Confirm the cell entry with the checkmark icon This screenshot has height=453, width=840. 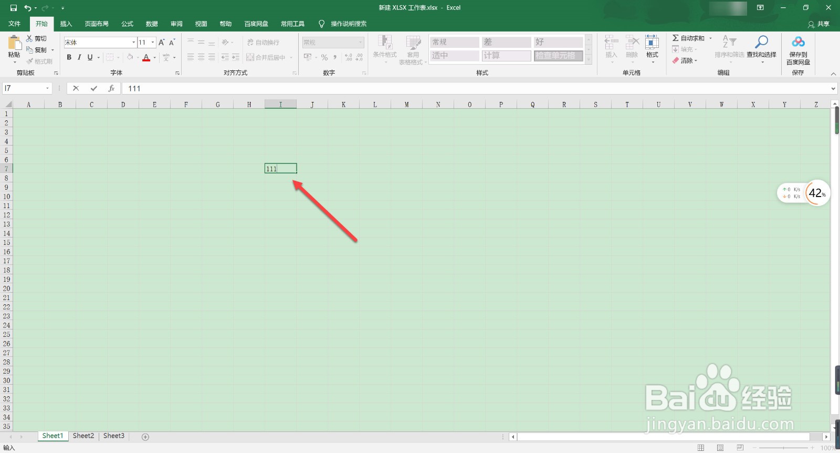(x=94, y=88)
